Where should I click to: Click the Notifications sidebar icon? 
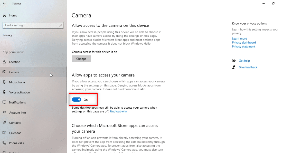[x=4, y=102]
